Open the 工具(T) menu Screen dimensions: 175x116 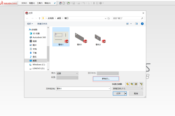coord(40,3)
